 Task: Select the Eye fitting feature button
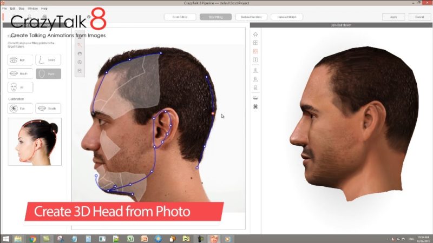[x=20, y=60]
